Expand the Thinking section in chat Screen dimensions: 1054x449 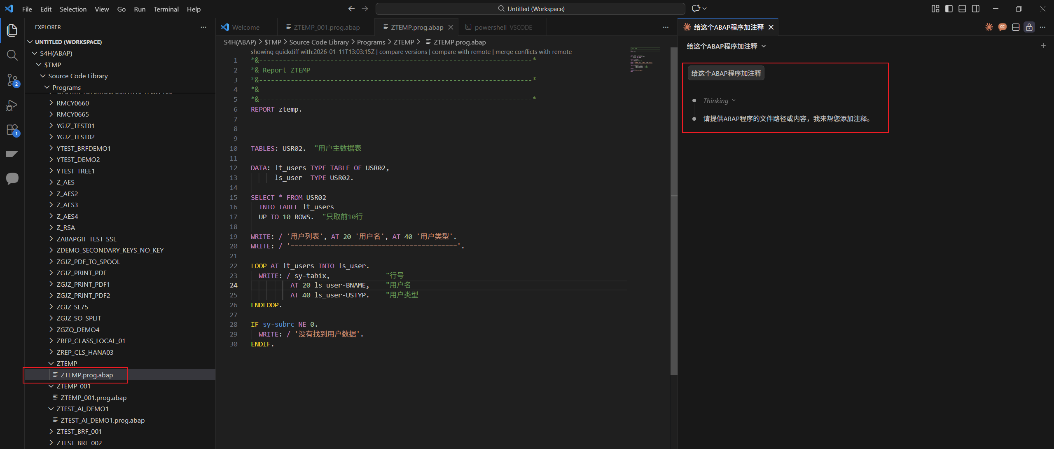coord(719,101)
